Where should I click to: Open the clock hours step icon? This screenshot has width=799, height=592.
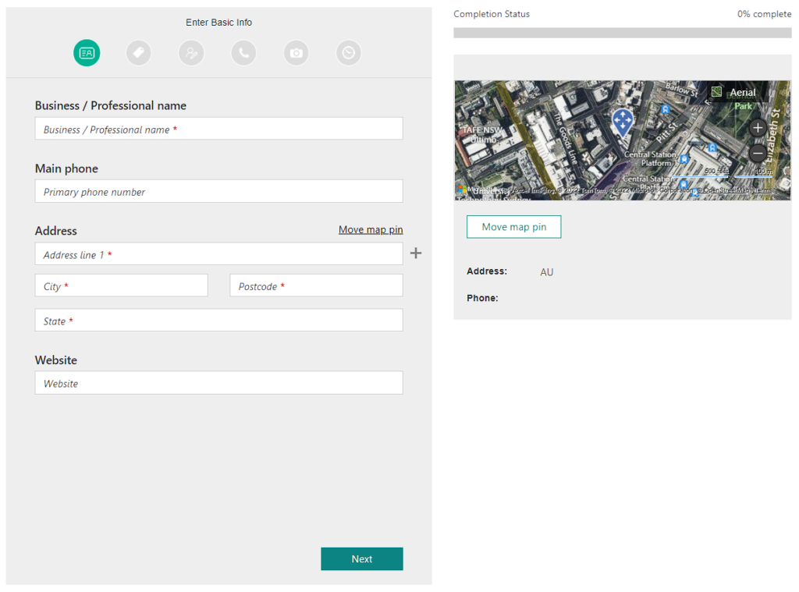click(348, 53)
